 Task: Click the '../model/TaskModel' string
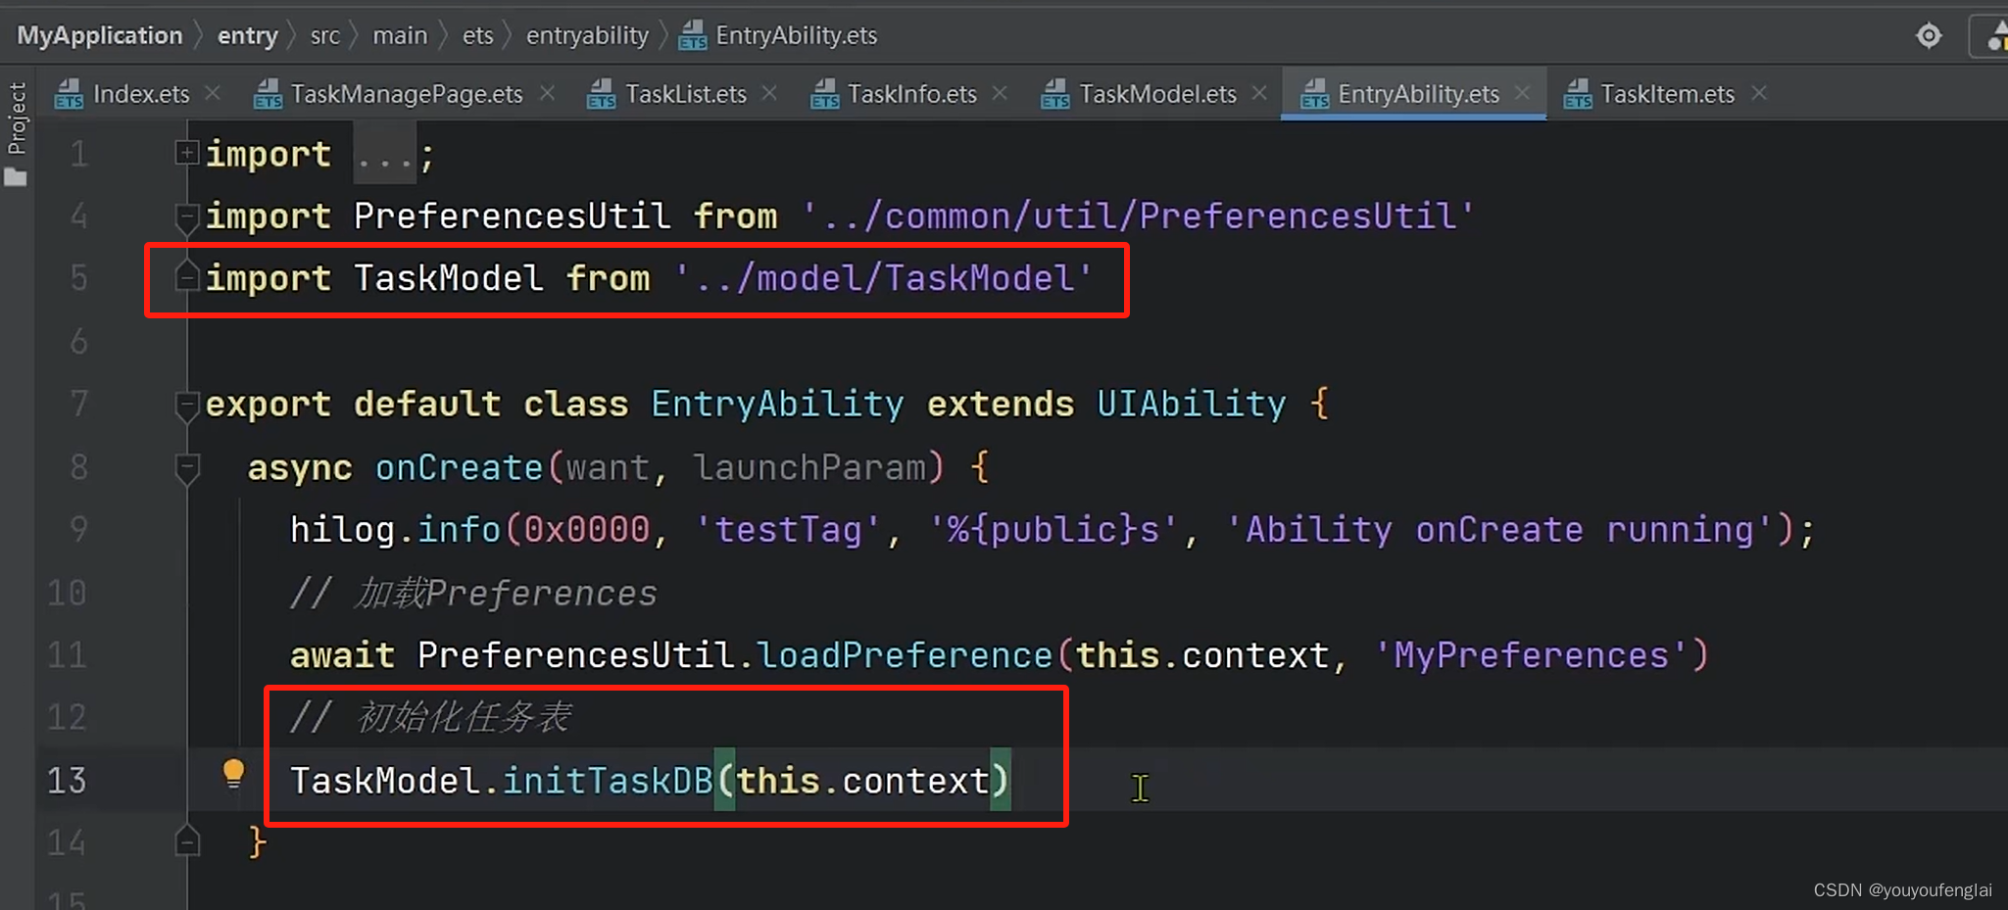coord(884,279)
